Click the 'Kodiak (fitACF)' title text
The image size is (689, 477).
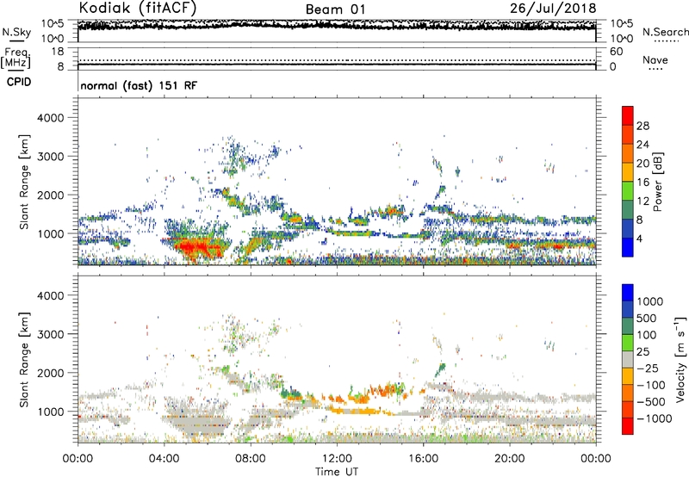click(138, 8)
